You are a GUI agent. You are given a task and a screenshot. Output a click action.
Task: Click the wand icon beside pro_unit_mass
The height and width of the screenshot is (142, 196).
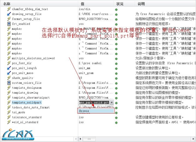point(9,73)
